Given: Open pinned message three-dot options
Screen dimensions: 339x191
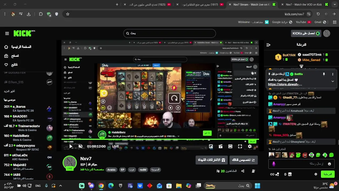Looking at the screenshot, I should click(x=333, y=74).
